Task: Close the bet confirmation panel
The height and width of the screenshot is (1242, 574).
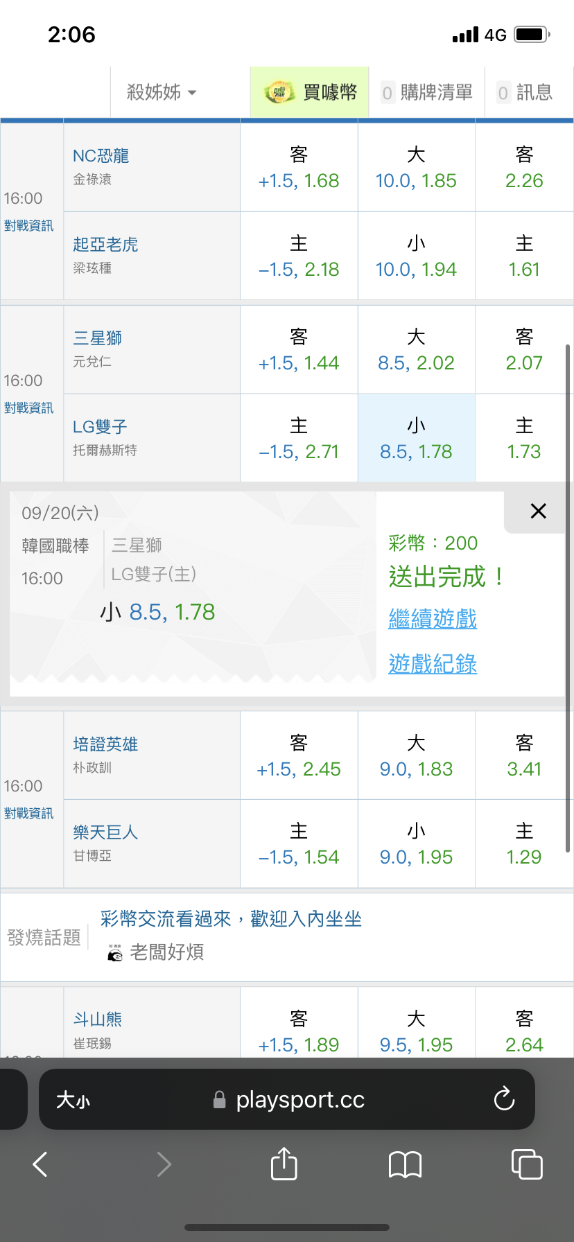Action: [x=538, y=511]
